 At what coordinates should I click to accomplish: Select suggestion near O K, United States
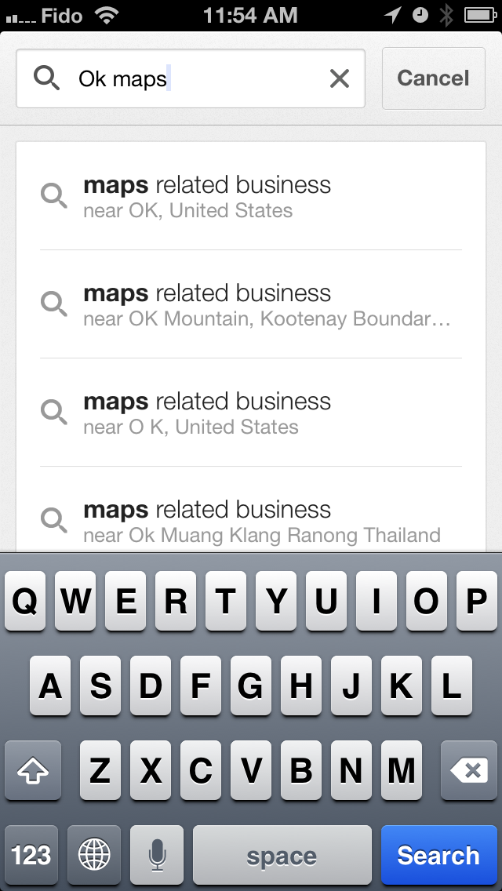tap(251, 413)
